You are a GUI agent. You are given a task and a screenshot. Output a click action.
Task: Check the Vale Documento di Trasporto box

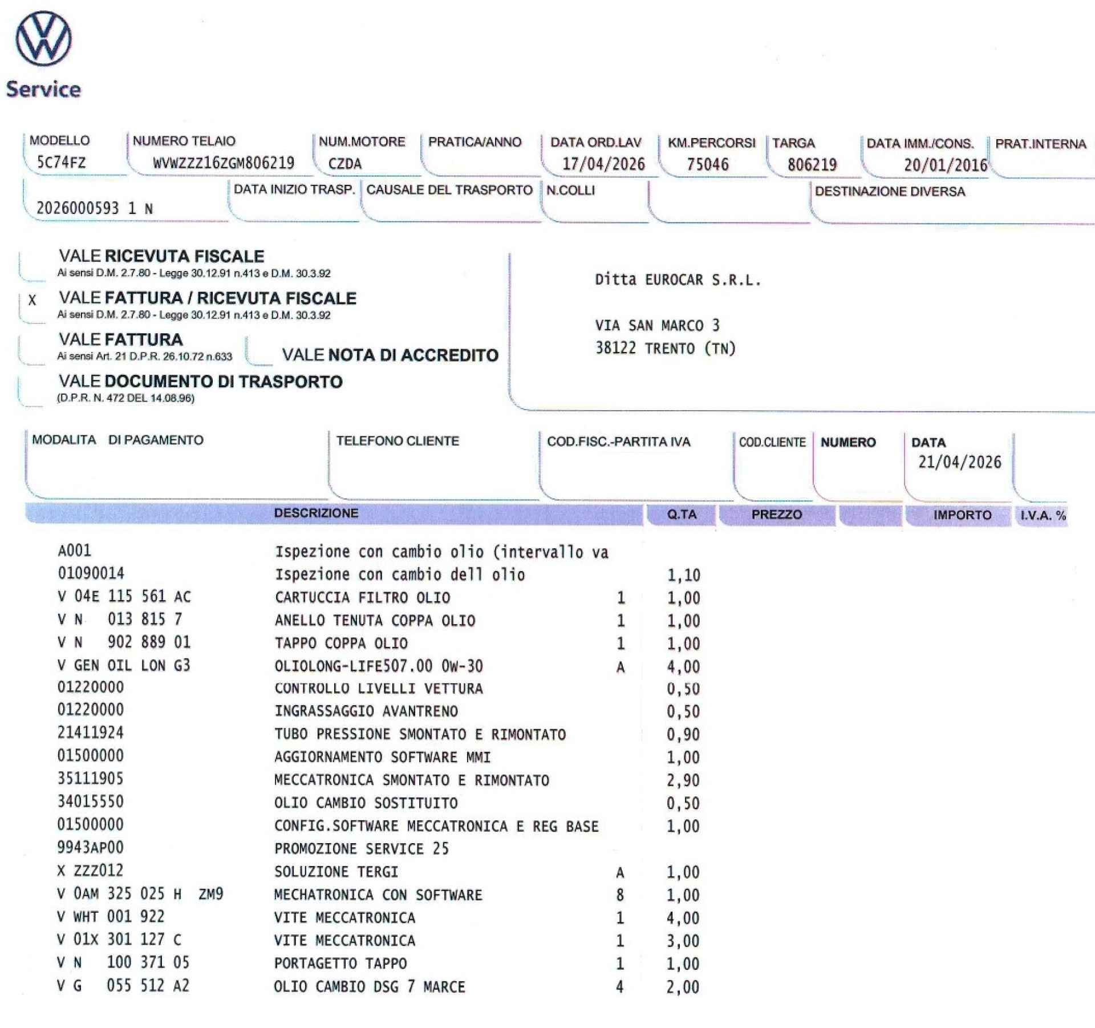pos(31,390)
